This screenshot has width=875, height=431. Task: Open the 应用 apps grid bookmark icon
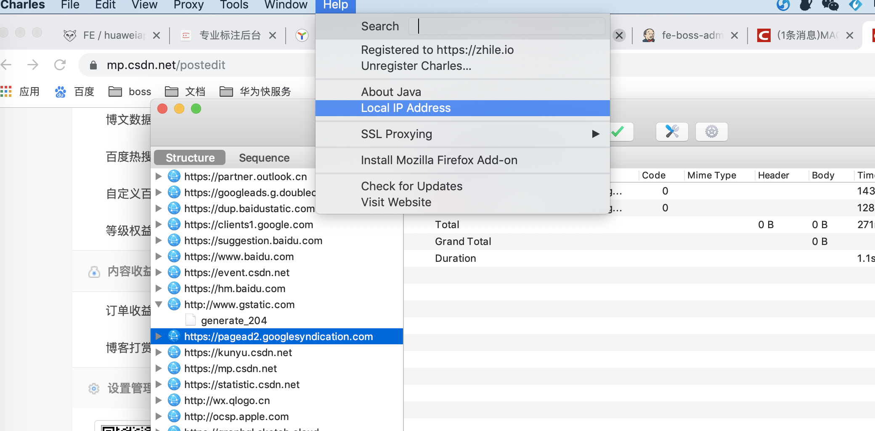pyautogui.click(x=6, y=91)
